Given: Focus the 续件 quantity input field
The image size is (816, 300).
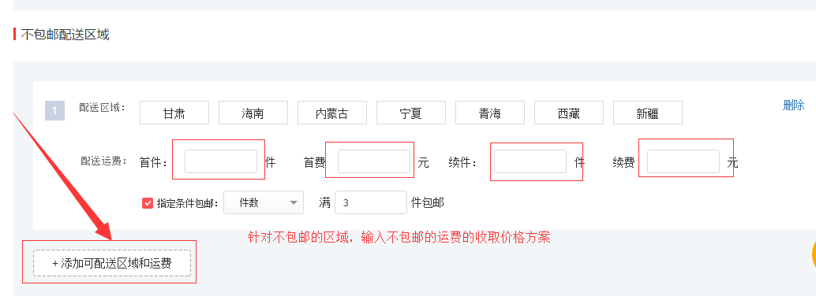Looking at the screenshot, I should 530,161.
